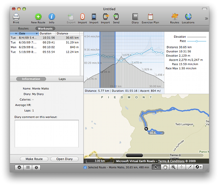Open the Exercise Plan calendar icon

150,17
